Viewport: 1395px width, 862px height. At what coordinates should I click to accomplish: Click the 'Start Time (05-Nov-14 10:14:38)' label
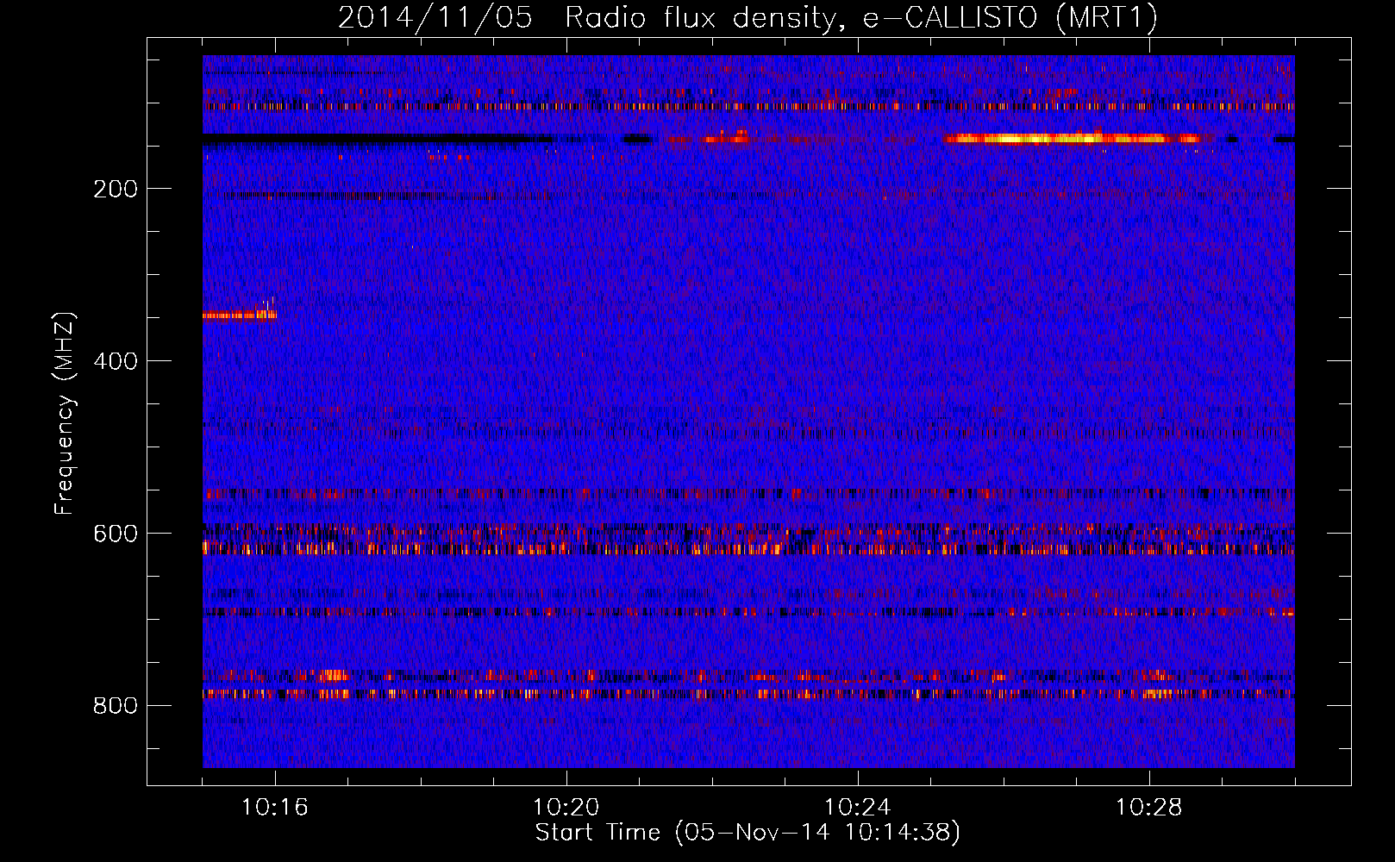748,833
